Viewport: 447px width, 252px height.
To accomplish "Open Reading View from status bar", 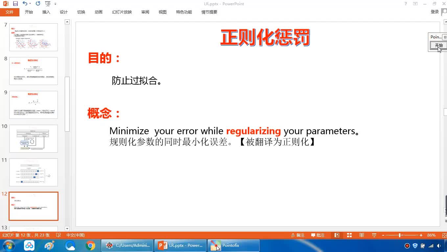I will point(362,235).
